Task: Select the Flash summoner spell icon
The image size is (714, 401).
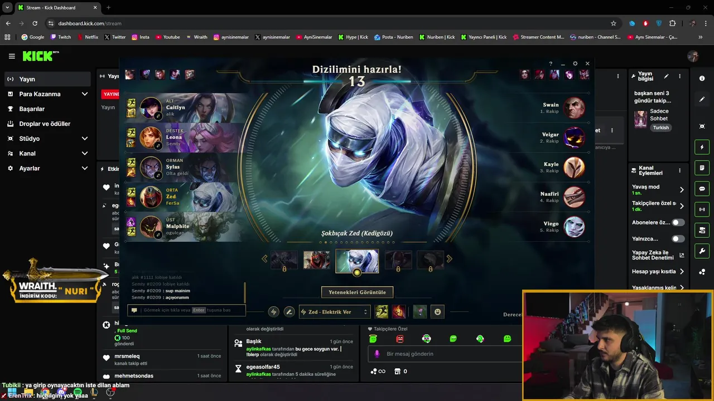Action: (x=382, y=312)
